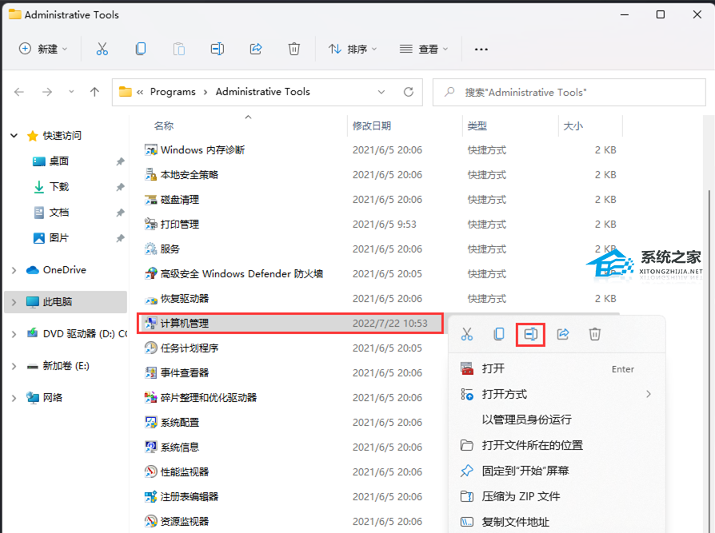This screenshot has height=533, width=715.
Task: Click the Share icon in the toolbar
Action: (256, 49)
